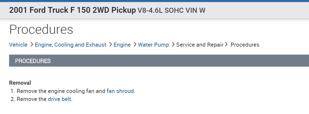Image resolution: width=309 pixels, height=114 pixels.
Task: Click chevron after Engine, Cooling and Exhaust
Action: click(x=111, y=44)
